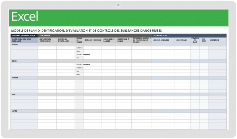The width and height of the screenshot is (237, 139).
Task: Click 'Méthode(s) d'élimination' column header
Action: [66, 40]
